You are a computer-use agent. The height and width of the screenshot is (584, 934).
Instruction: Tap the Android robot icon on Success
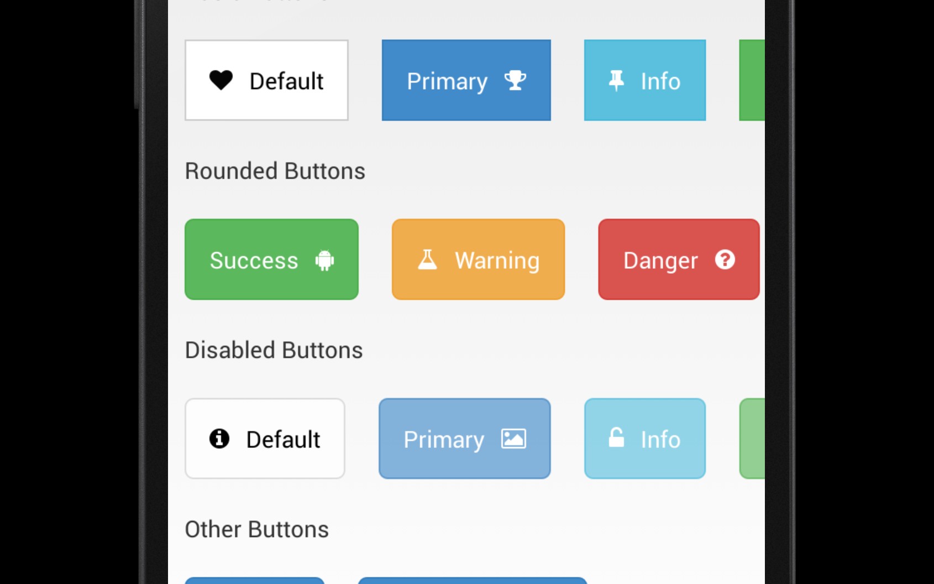[324, 260]
